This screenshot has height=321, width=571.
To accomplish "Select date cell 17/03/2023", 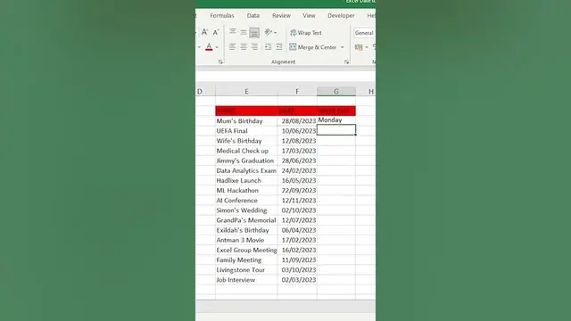I will [297, 151].
